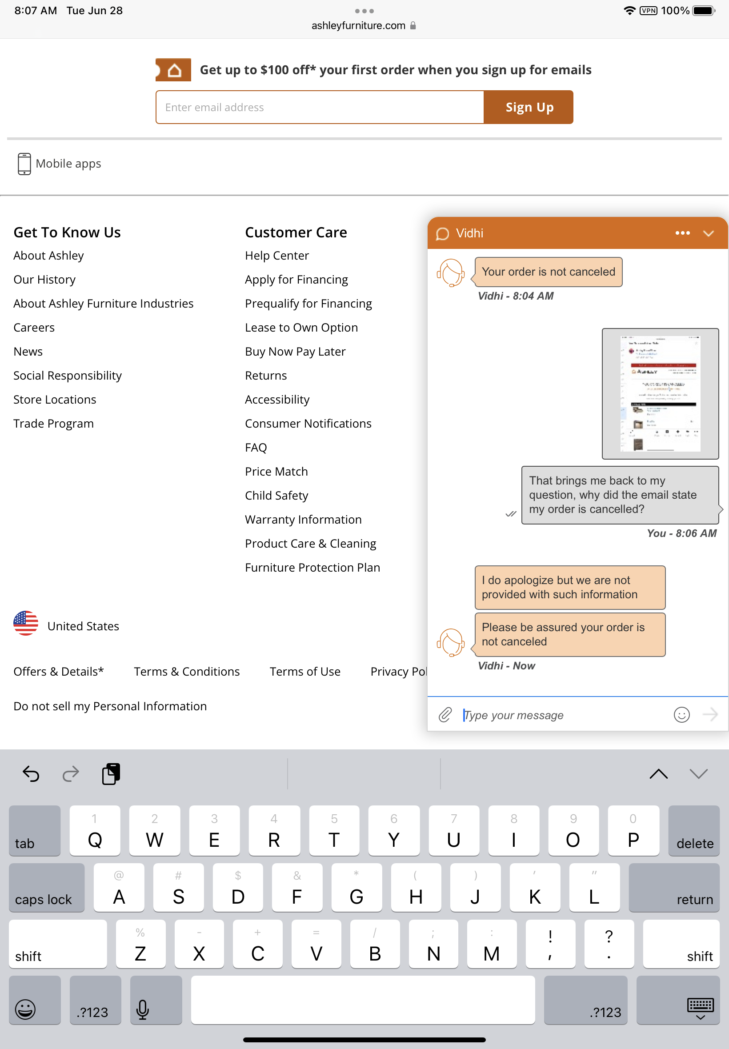Toggle the left shift key
The height and width of the screenshot is (1049, 729).
(x=57, y=944)
